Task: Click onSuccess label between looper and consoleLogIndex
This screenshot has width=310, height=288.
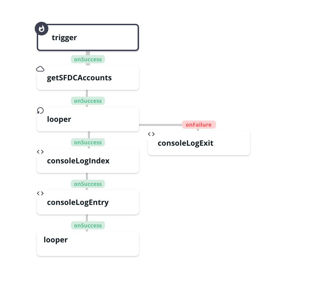Action: coord(88,142)
